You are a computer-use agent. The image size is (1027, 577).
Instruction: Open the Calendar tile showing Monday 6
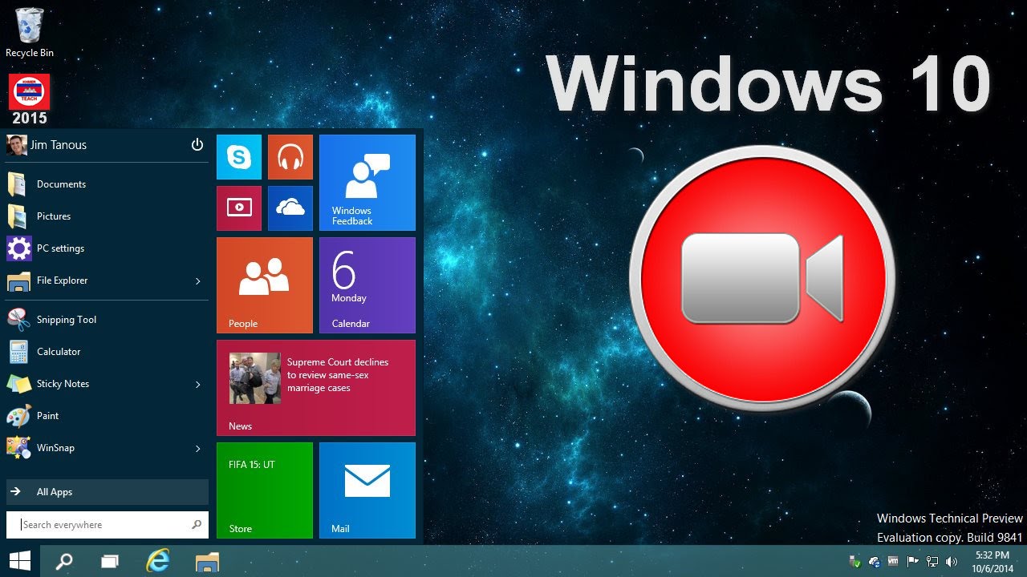[367, 285]
